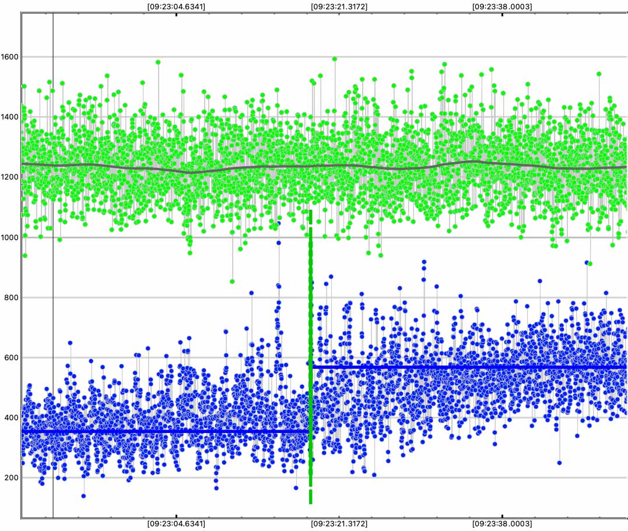
Task: Click the top axis timestamp 09:23:04.6341
Action: click(x=176, y=6)
